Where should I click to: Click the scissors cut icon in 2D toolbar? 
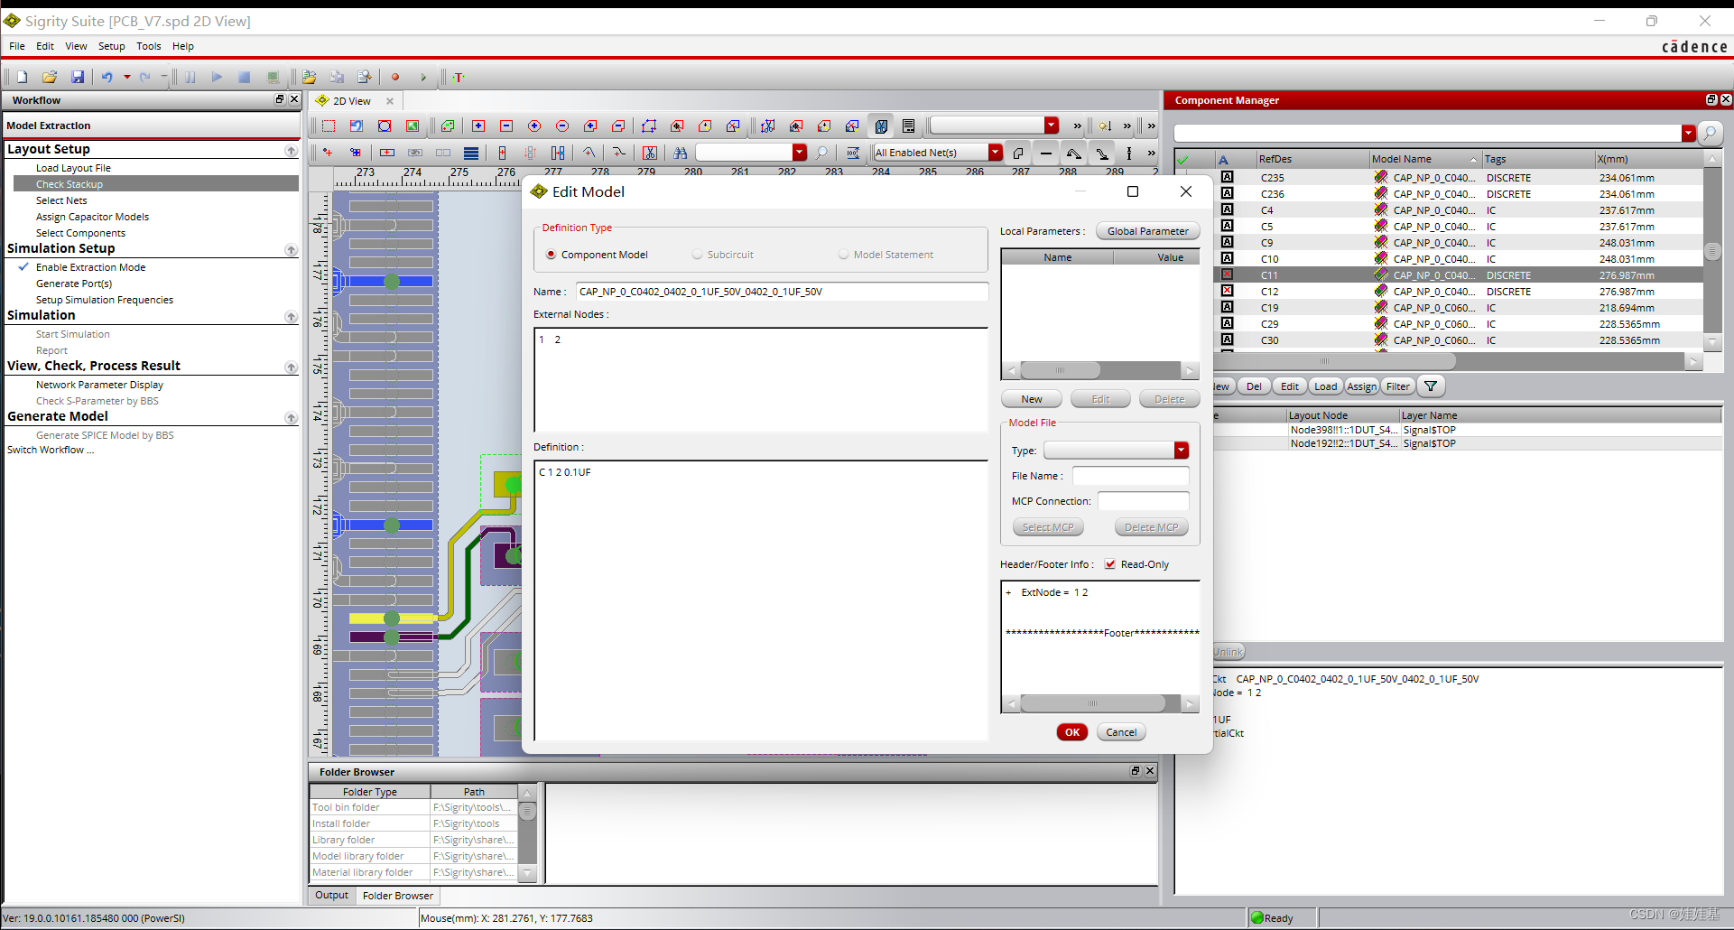pyautogui.click(x=650, y=153)
